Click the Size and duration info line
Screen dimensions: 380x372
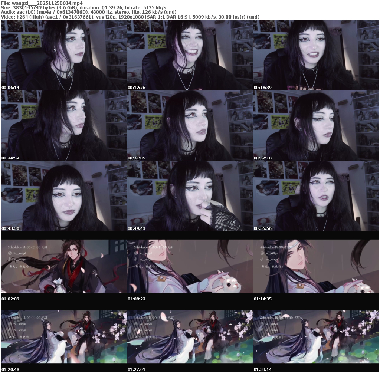click(83, 7)
